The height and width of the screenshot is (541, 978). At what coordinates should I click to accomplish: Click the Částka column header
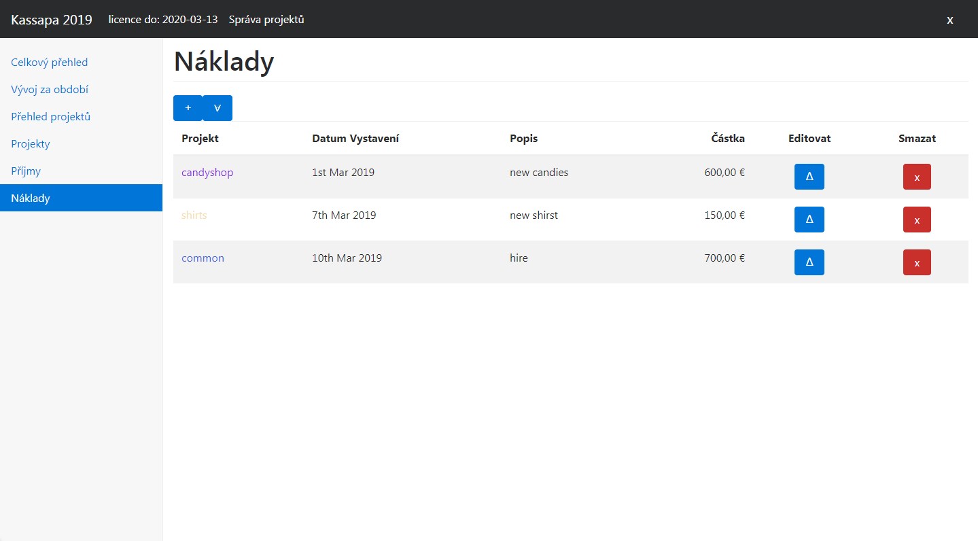[x=728, y=139]
